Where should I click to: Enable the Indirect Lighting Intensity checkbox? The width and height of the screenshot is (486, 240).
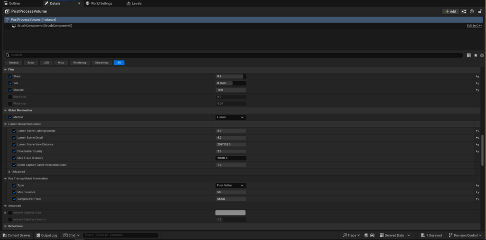click(x=10, y=219)
